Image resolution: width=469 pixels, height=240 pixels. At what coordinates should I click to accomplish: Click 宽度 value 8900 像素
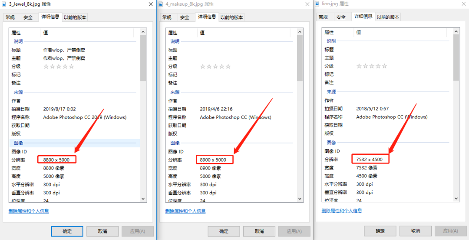pyautogui.click(x=211, y=168)
